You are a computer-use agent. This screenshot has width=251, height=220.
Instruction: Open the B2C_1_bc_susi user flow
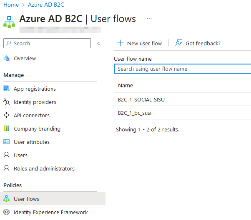pos(134,113)
